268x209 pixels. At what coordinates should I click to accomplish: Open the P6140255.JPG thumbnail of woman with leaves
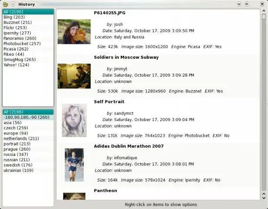[74, 31]
